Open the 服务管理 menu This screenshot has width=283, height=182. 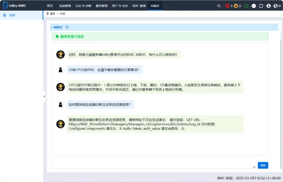102,6
